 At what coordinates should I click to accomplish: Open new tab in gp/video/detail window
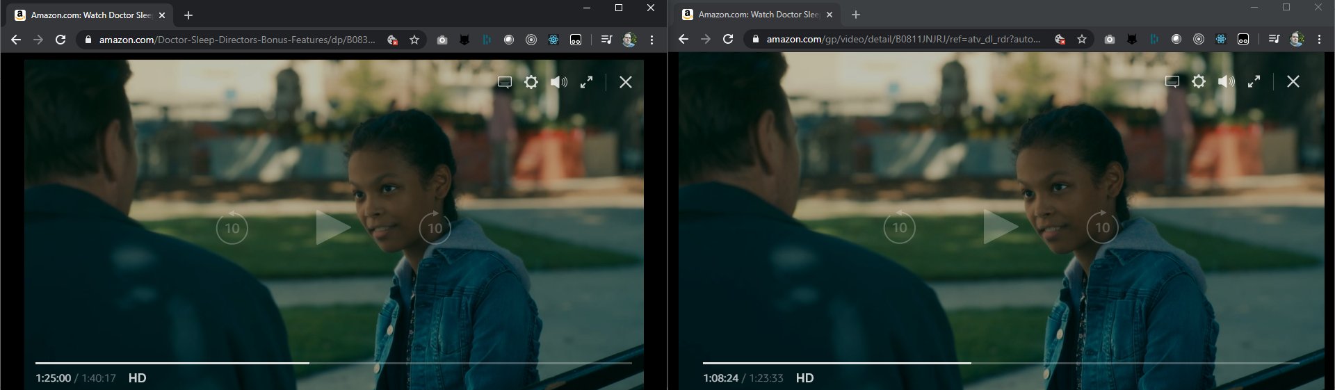[x=856, y=14]
